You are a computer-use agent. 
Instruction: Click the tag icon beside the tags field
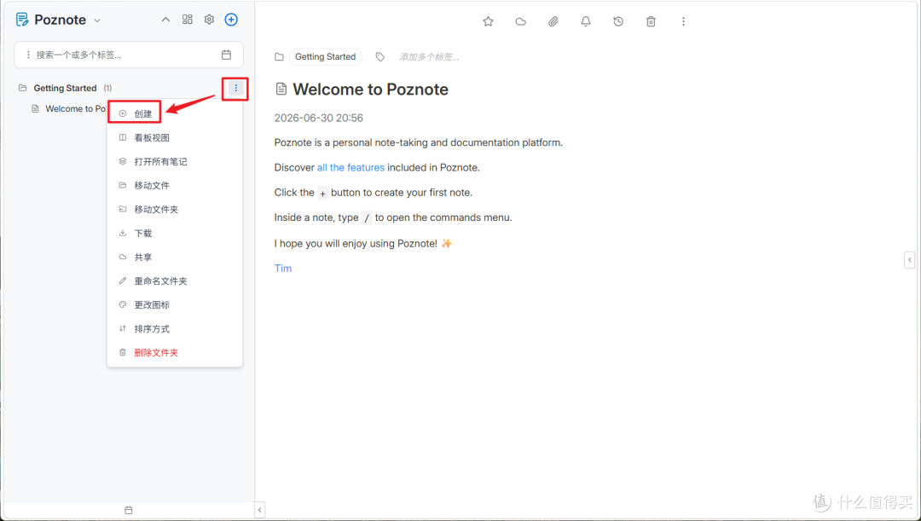click(380, 57)
